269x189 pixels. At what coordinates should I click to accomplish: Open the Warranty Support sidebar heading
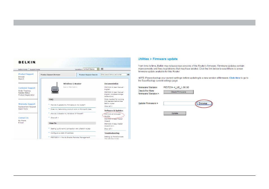pos(27,104)
